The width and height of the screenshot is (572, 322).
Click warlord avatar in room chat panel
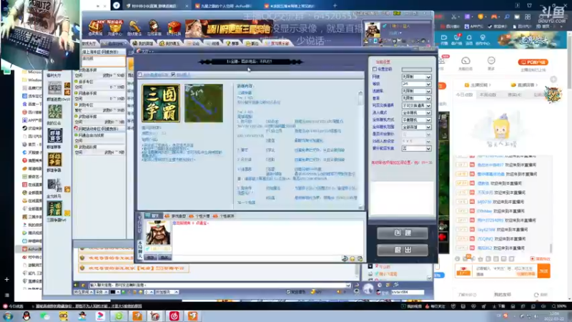[158, 233]
